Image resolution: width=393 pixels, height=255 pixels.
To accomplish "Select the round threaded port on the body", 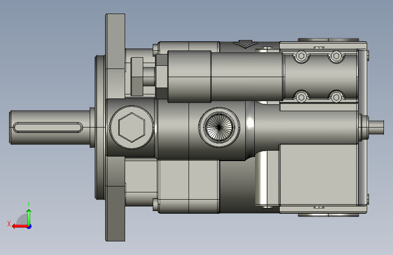I will coord(219,127).
